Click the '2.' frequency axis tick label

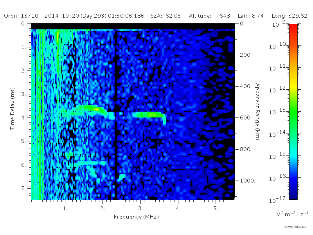(103, 209)
